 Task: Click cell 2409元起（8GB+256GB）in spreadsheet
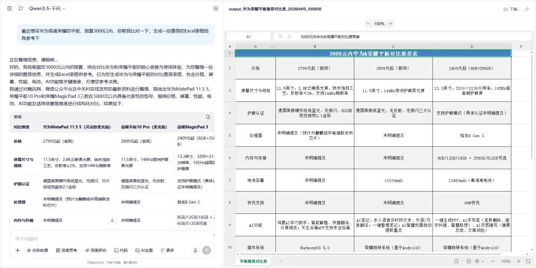pyautogui.click(x=472, y=68)
